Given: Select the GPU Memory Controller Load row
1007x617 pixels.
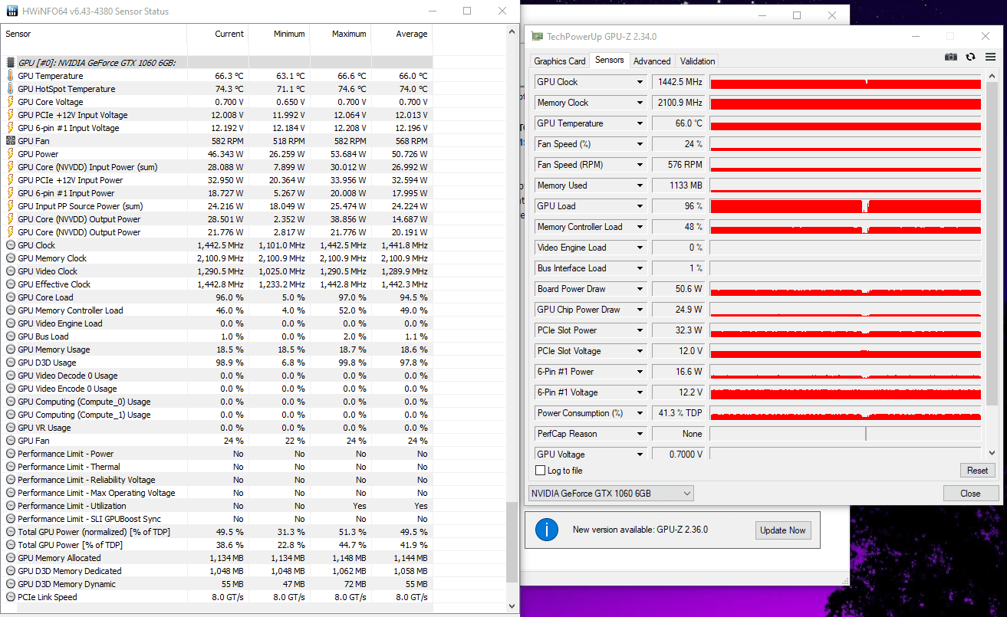Looking at the screenshot, I should (217, 310).
